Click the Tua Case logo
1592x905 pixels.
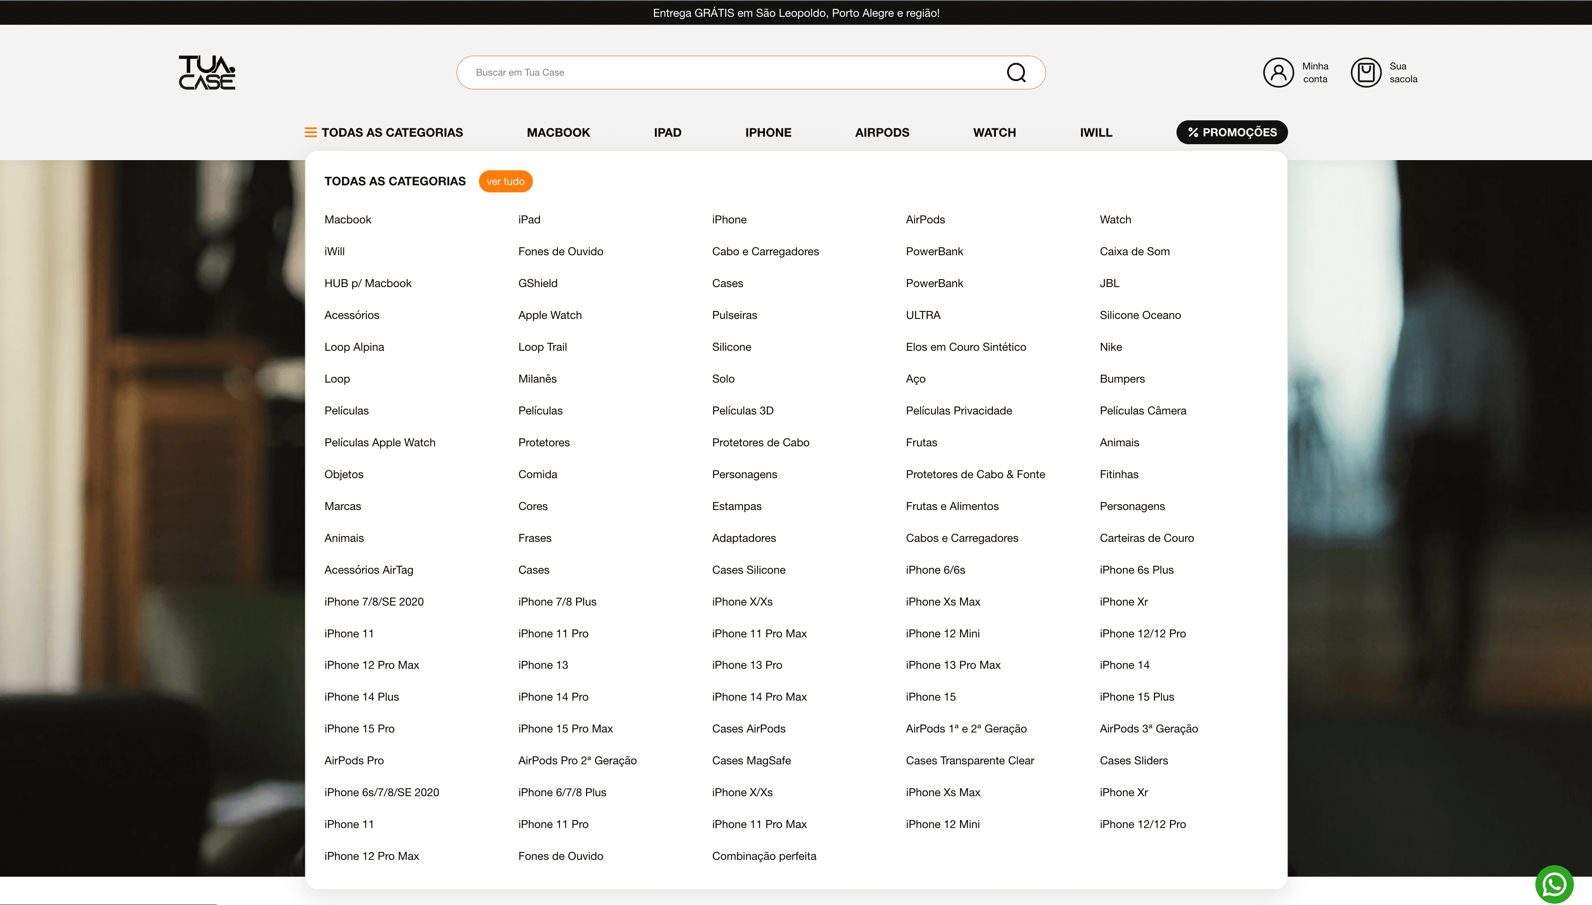click(x=207, y=73)
